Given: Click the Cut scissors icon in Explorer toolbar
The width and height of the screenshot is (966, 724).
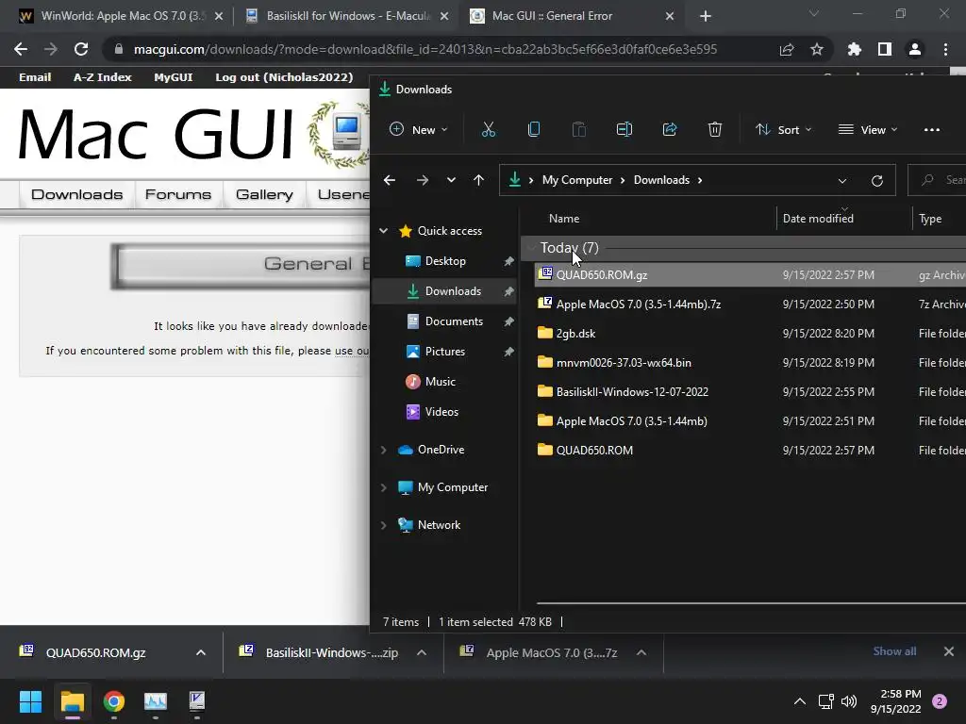Looking at the screenshot, I should (x=488, y=129).
